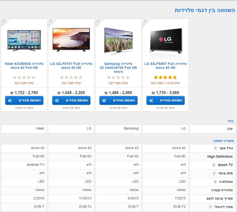
Task: Click star rating of Haier 43U5000A
Action: tap(24, 77)
